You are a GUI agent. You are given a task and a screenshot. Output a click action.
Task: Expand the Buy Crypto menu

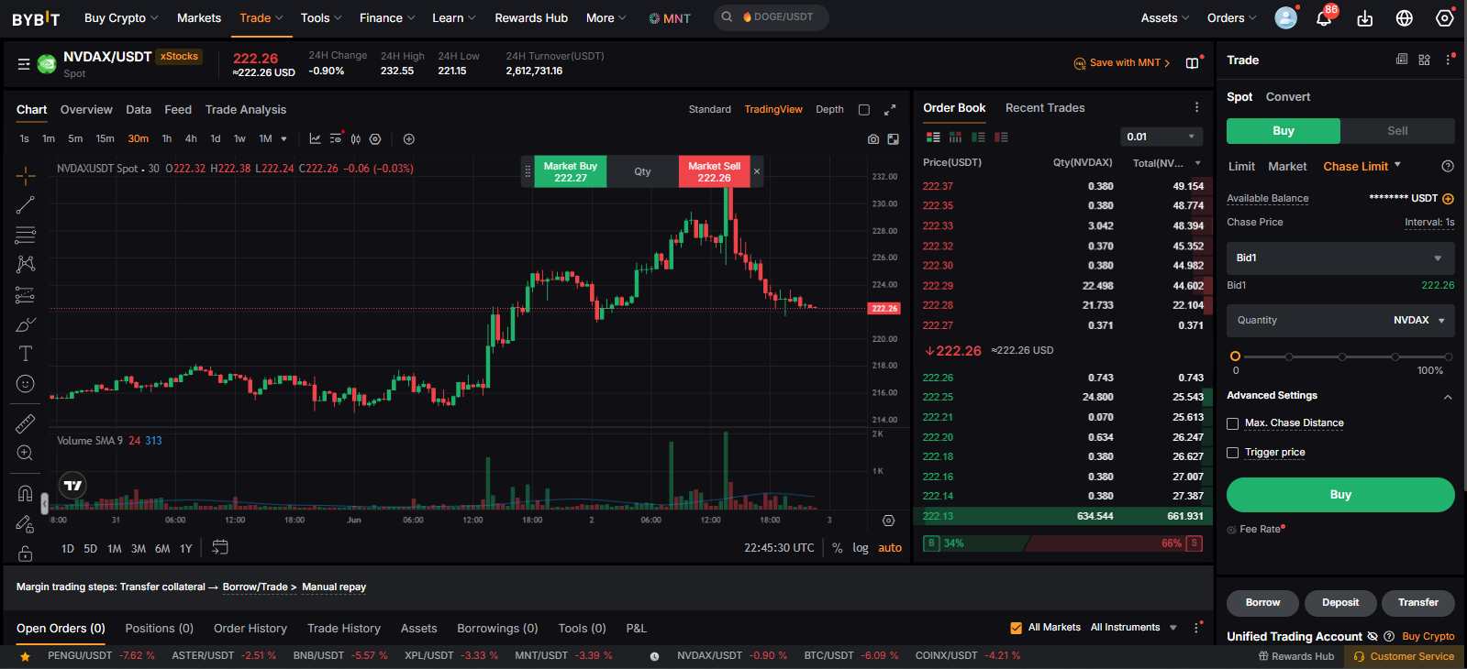[x=121, y=17]
